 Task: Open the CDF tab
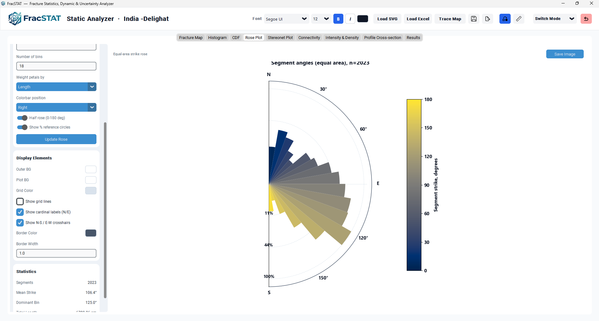point(236,38)
